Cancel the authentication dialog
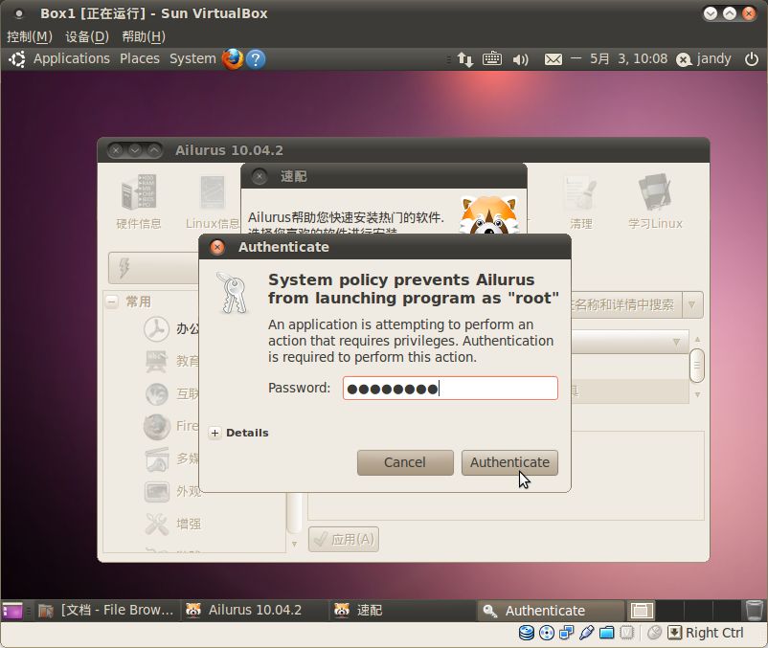Image resolution: width=768 pixels, height=648 pixels. tap(405, 462)
